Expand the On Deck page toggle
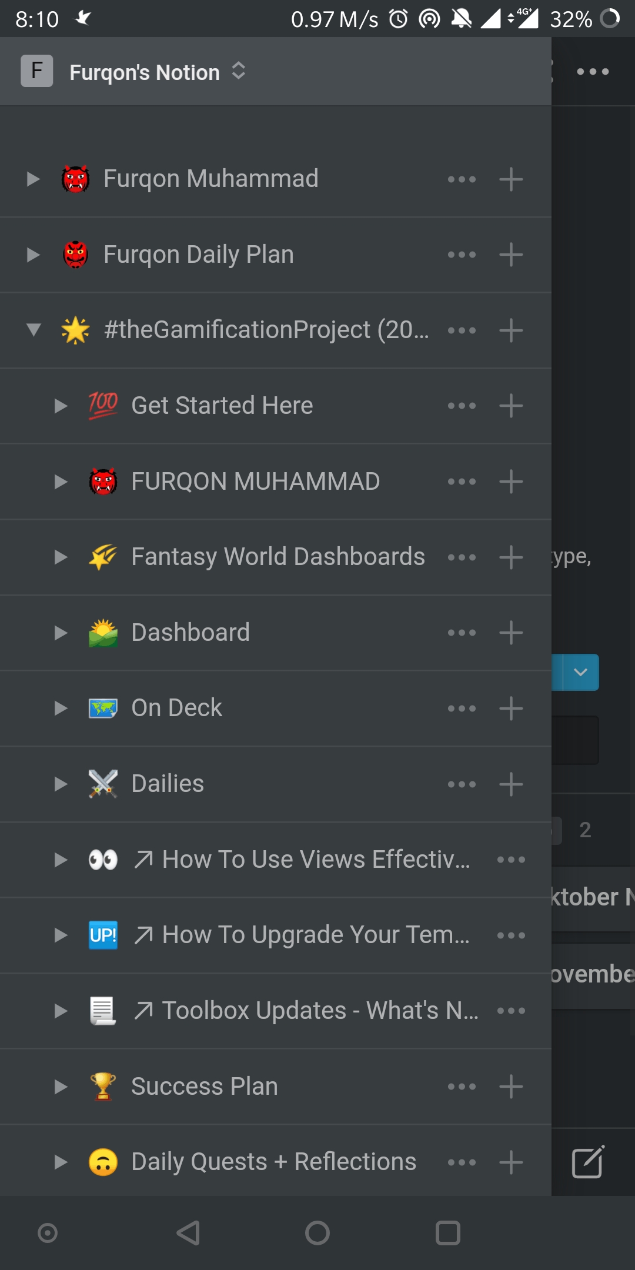 [61, 708]
